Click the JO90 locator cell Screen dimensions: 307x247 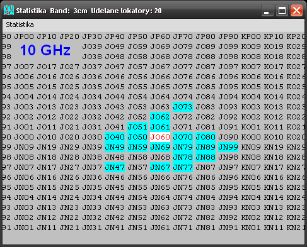click(x=228, y=137)
